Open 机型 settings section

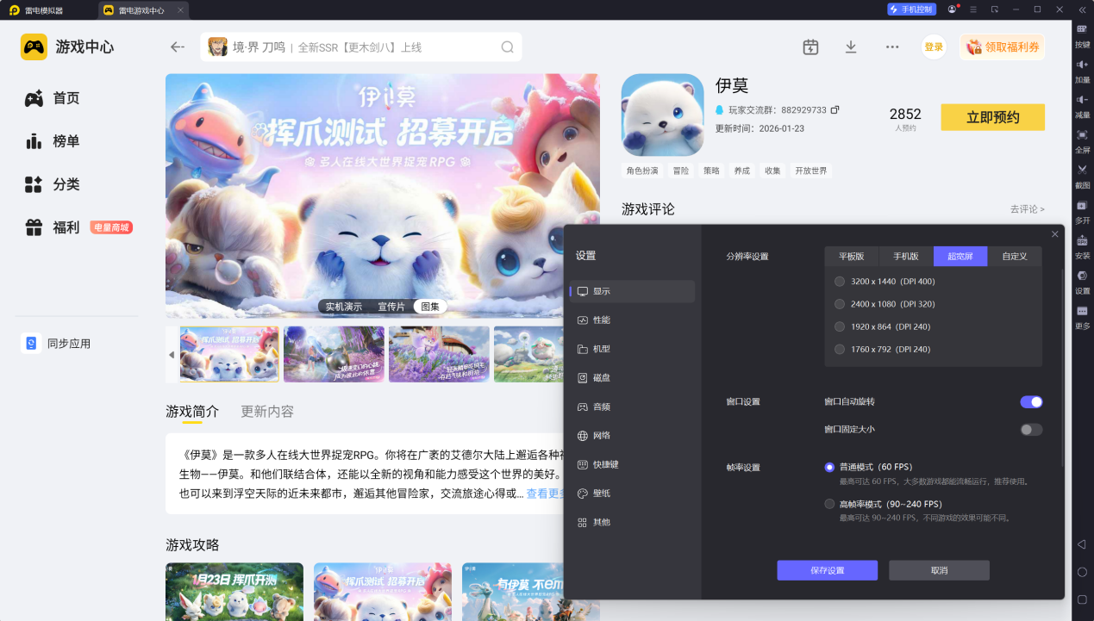(x=632, y=349)
